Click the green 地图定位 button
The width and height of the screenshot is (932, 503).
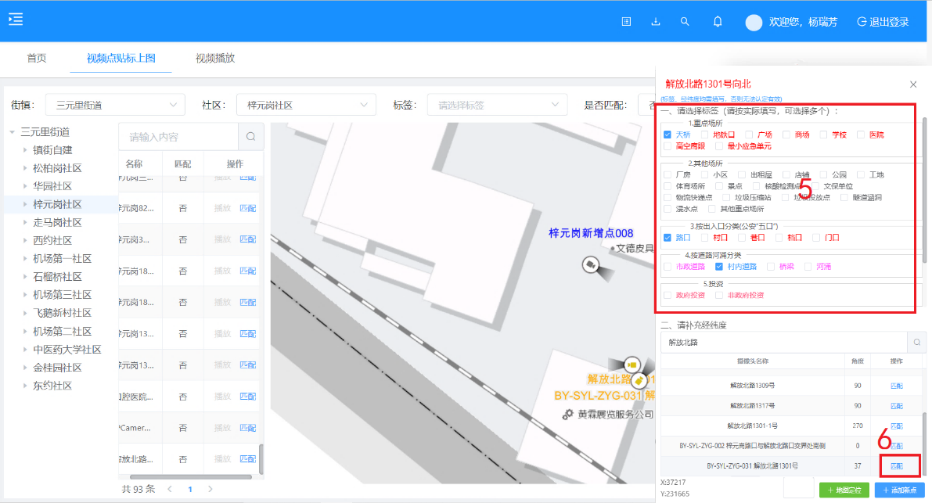[844, 490]
